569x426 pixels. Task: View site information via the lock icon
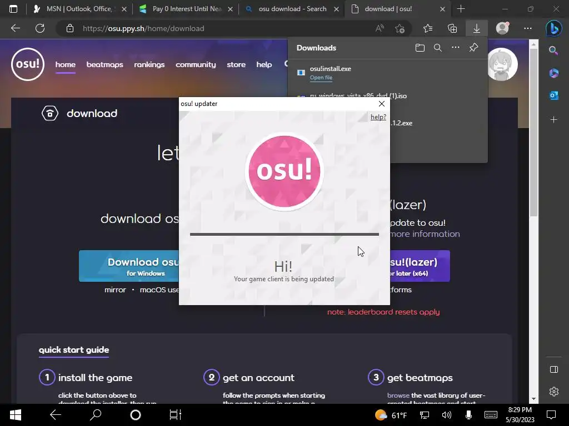[x=70, y=28]
